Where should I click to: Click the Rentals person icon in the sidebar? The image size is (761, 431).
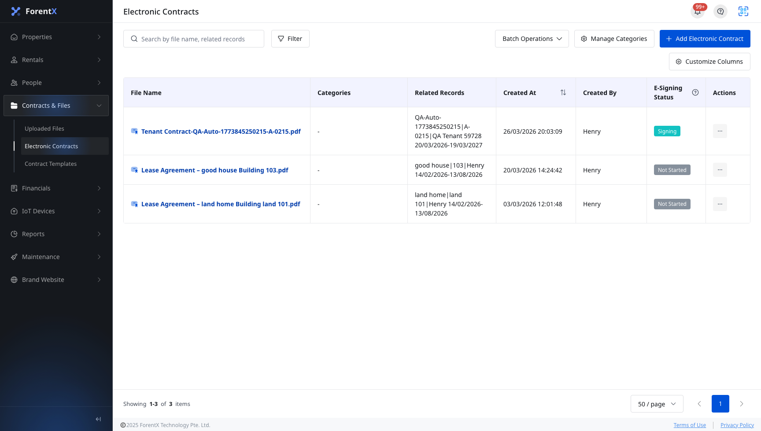point(14,60)
